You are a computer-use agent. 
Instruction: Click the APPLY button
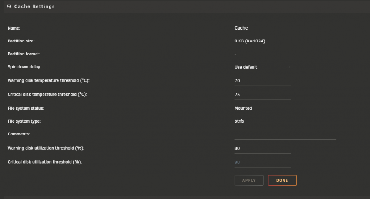249,181
